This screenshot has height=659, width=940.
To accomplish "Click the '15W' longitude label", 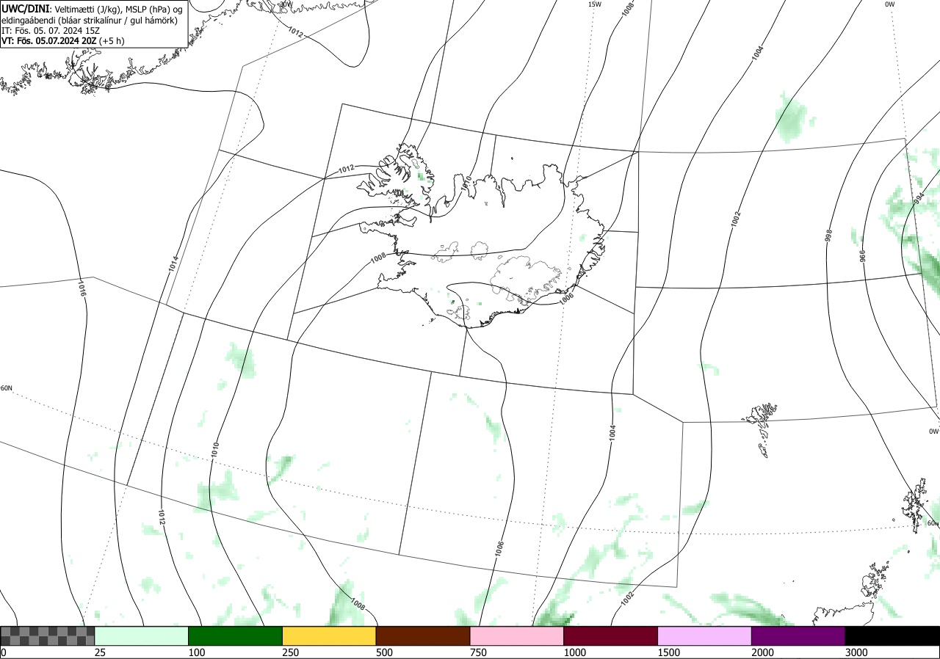I will tap(594, 4).
